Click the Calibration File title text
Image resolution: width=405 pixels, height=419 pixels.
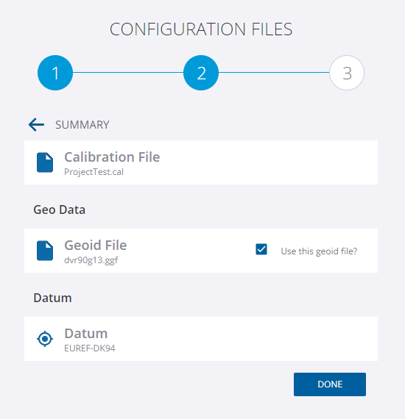click(x=112, y=157)
